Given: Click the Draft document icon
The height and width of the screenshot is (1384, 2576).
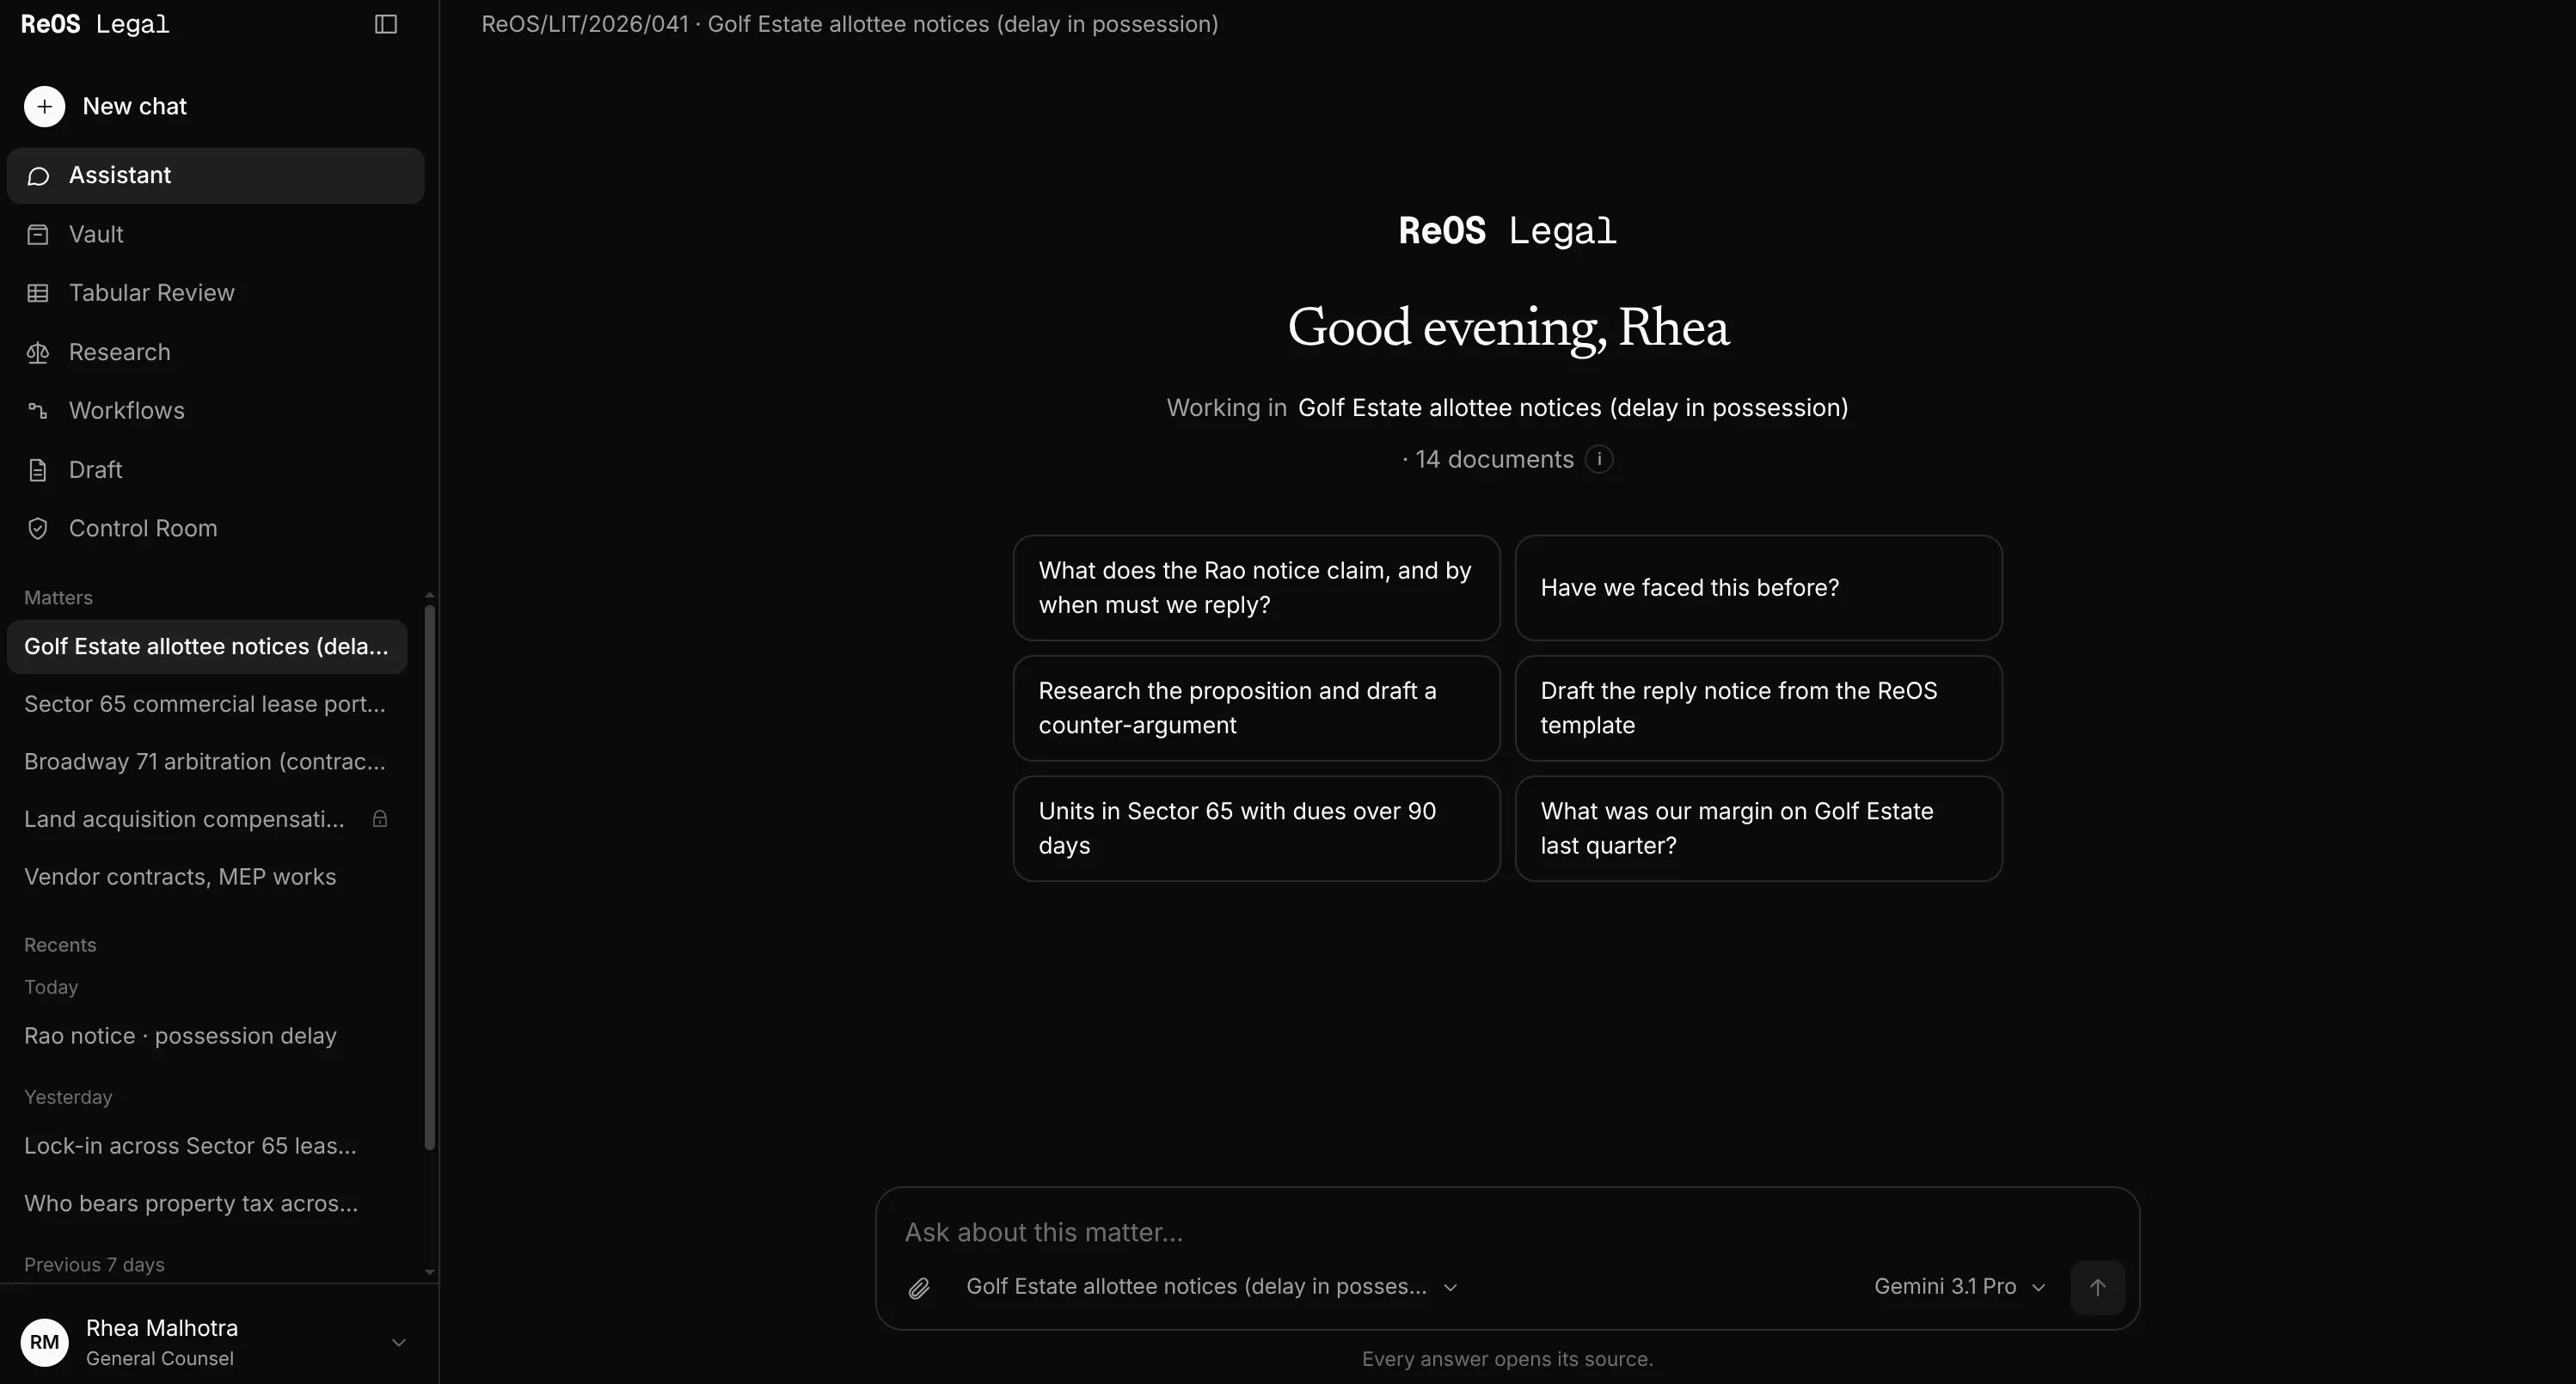Looking at the screenshot, I should coord(38,470).
